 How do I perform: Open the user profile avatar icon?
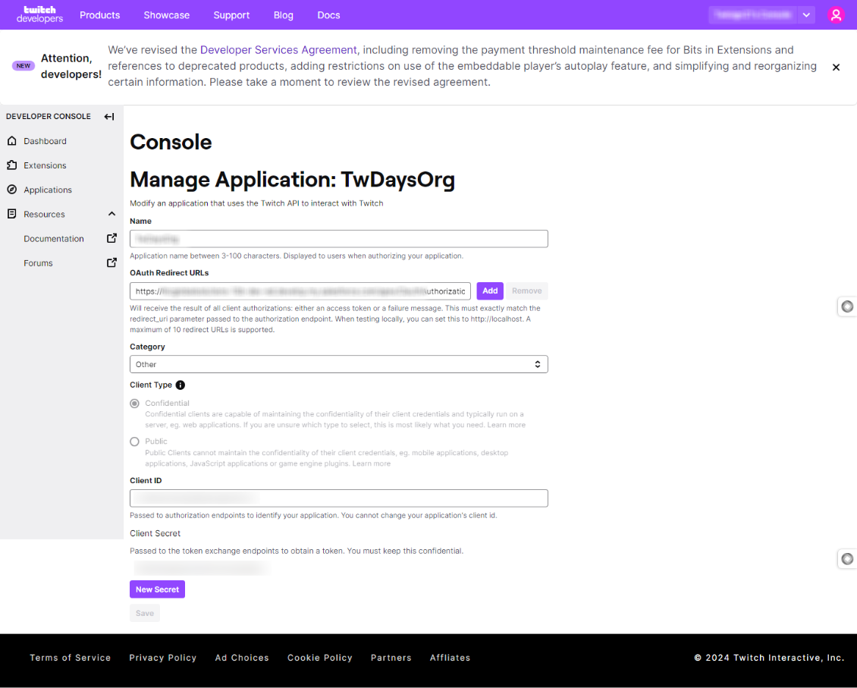tap(836, 14)
